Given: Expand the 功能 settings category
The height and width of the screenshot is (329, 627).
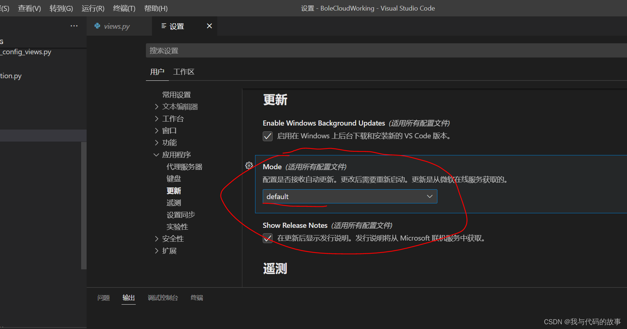Looking at the screenshot, I should click(x=157, y=143).
